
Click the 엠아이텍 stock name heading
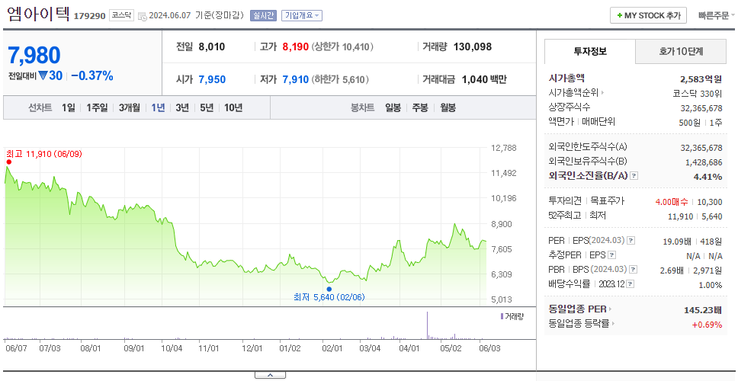pyautogui.click(x=39, y=14)
